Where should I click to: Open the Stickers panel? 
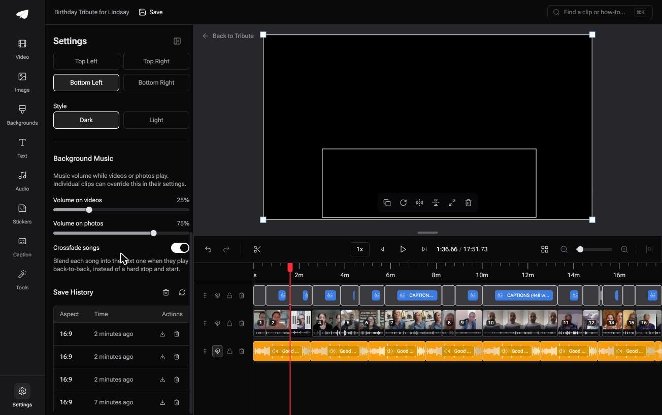(x=22, y=214)
